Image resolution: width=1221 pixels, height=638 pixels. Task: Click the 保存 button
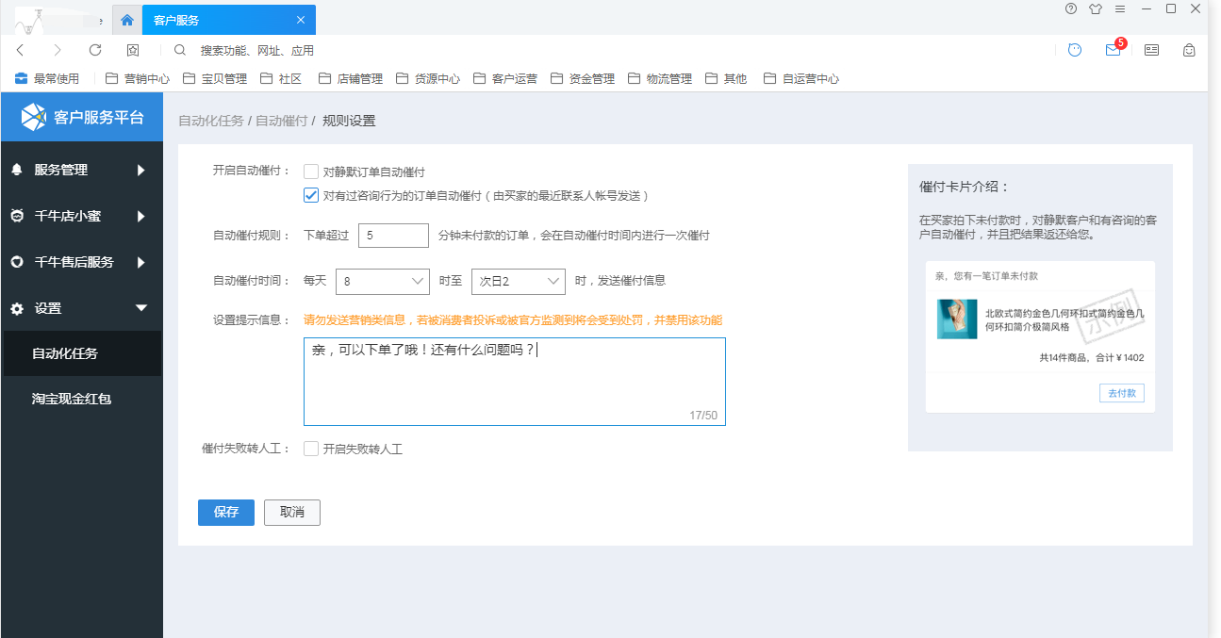pyautogui.click(x=226, y=513)
